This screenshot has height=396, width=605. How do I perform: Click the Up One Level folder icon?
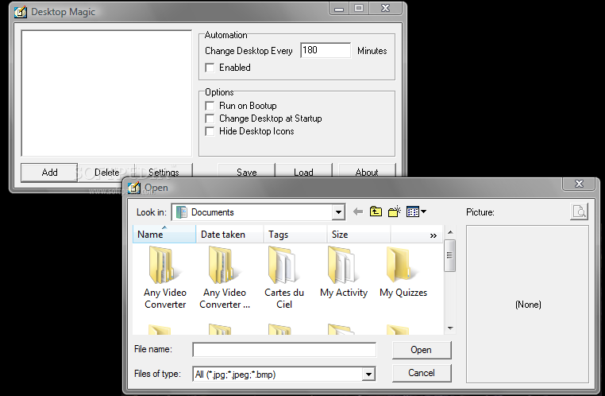[376, 212]
